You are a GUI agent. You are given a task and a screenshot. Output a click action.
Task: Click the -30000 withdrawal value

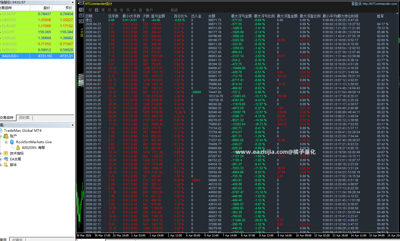click(x=196, y=92)
